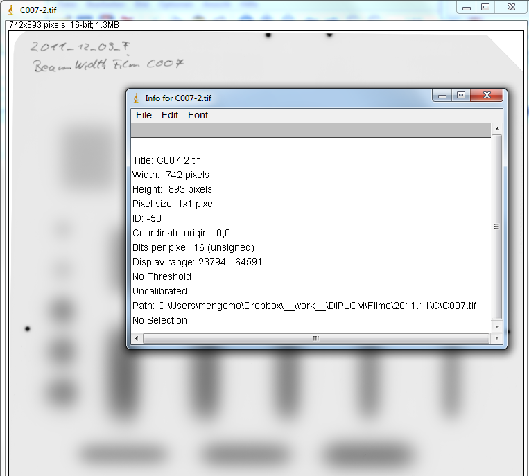The width and height of the screenshot is (529, 476).
Task: Minimize the Info for C007-2.tif window
Action: [x=442, y=96]
